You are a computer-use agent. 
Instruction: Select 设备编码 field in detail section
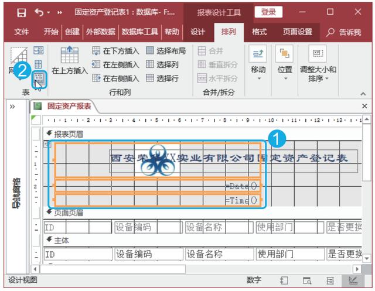149,254
